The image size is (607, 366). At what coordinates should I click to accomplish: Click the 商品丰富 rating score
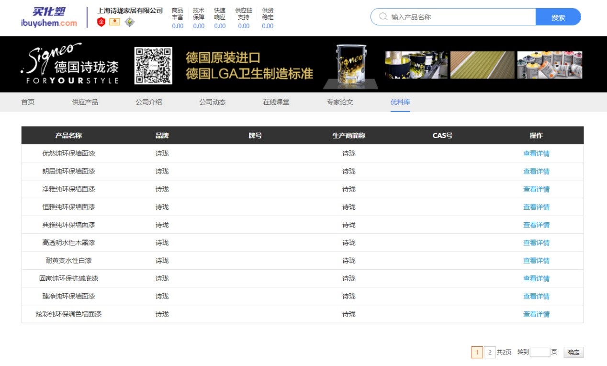point(178,26)
